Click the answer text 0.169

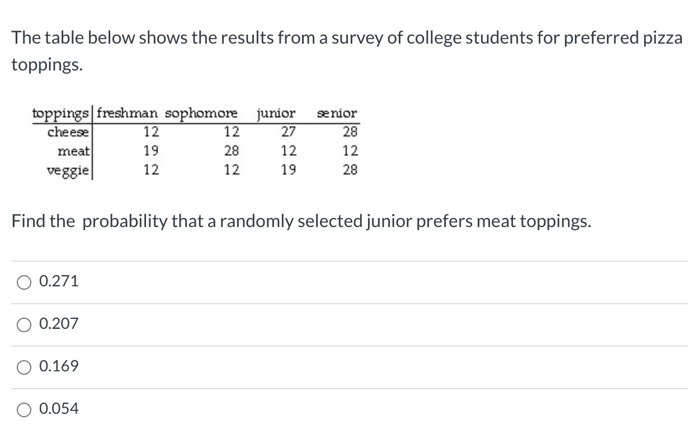[x=58, y=366]
